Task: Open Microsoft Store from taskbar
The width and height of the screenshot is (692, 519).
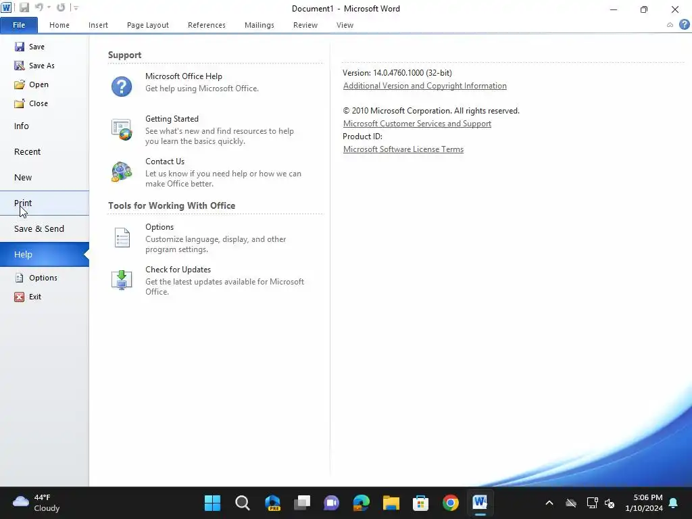Action: point(420,503)
